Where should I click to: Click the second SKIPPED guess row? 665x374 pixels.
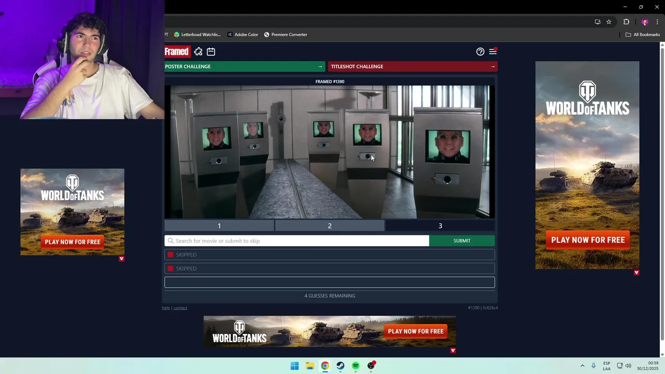[329, 269]
